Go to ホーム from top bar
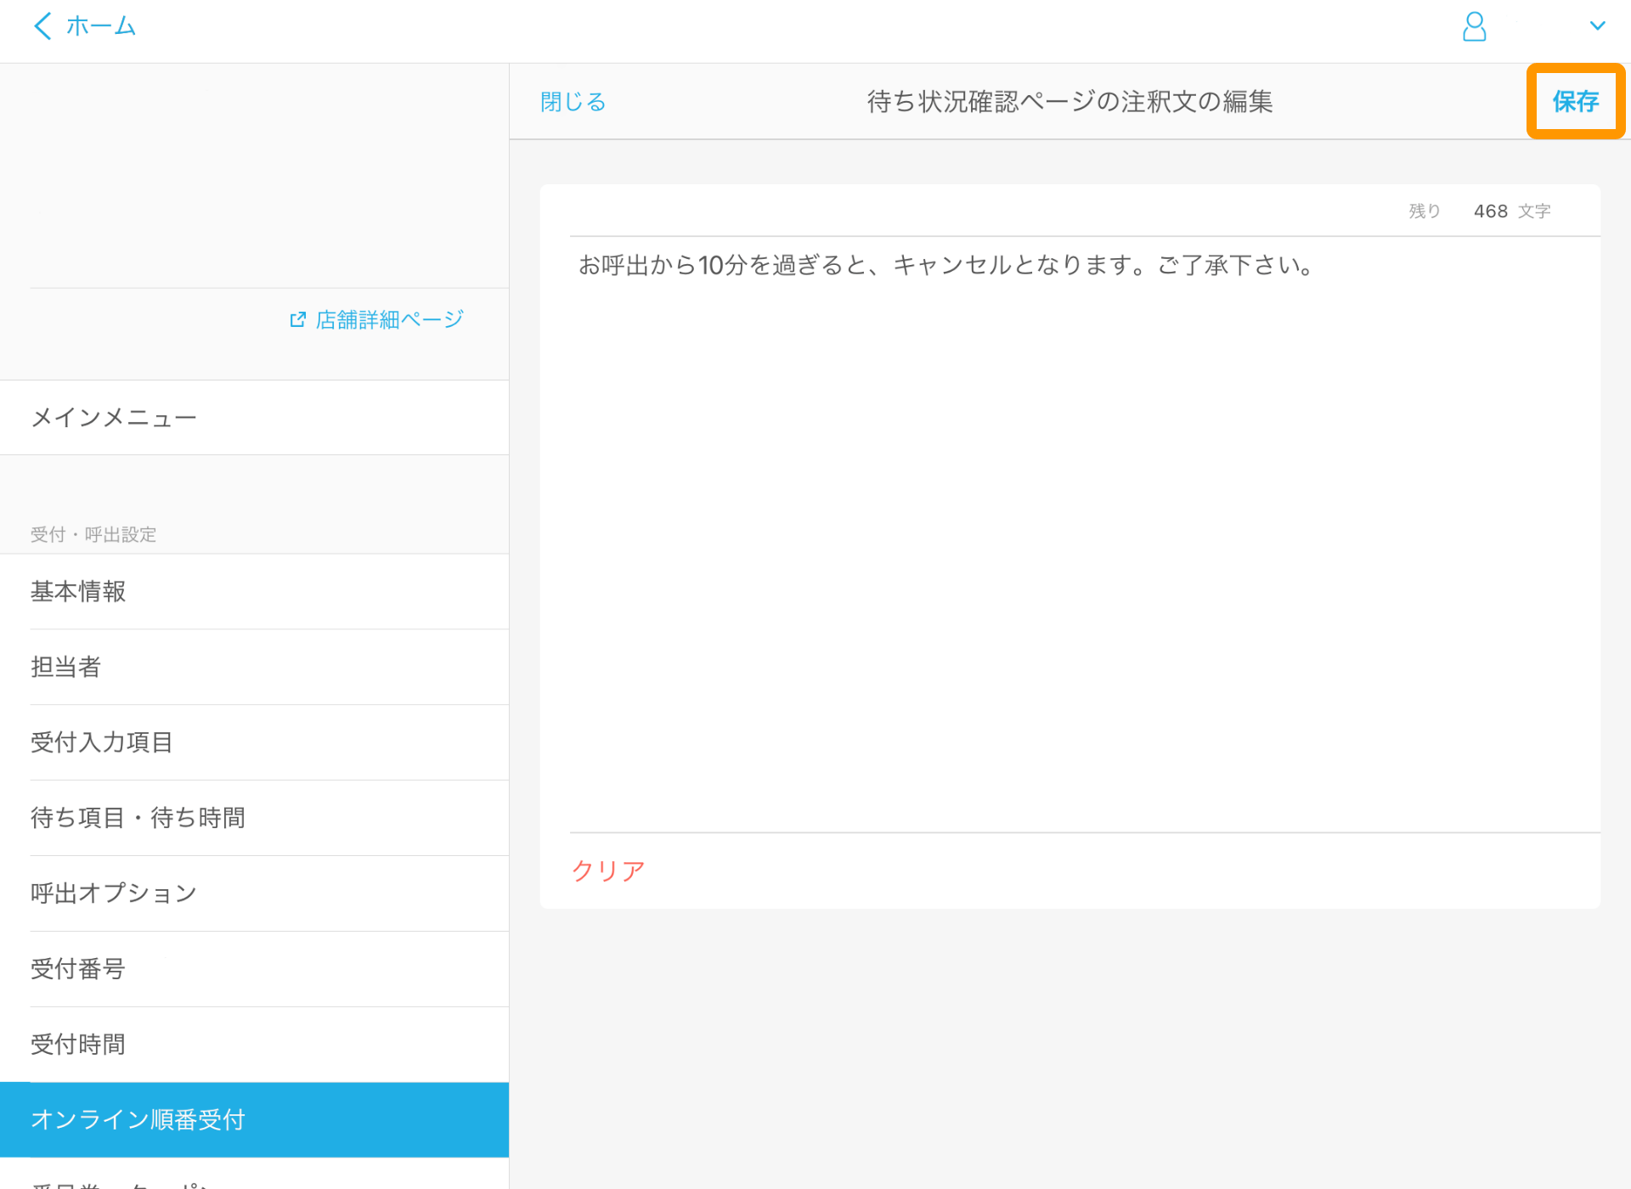Viewport: 1631px width, 1189px height. pyautogui.click(x=100, y=26)
